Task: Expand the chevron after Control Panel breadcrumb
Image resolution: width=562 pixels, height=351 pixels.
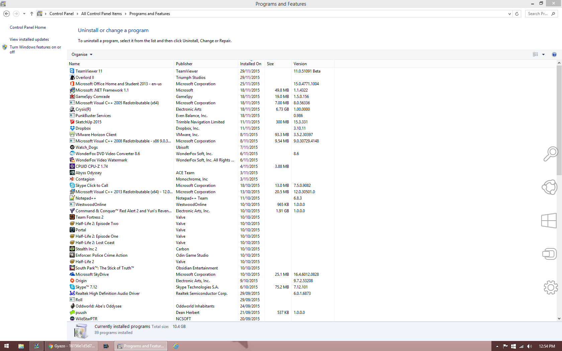Action: pos(77,14)
